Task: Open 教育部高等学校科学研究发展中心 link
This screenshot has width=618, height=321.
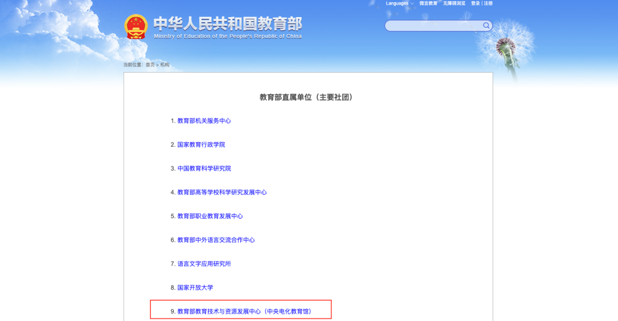Action: click(x=222, y=192)
